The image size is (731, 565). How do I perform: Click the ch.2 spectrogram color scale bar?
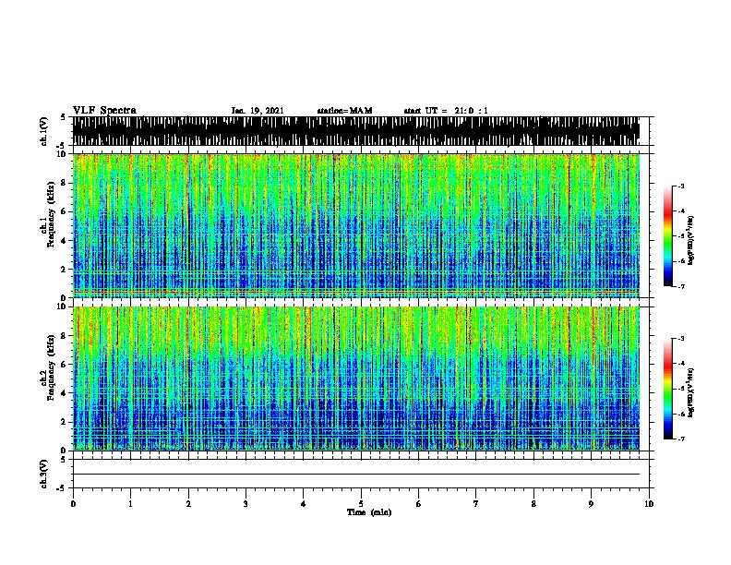(x=668, y=389)
